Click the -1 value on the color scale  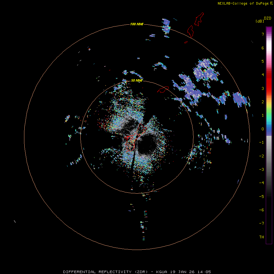click(262, 142)
